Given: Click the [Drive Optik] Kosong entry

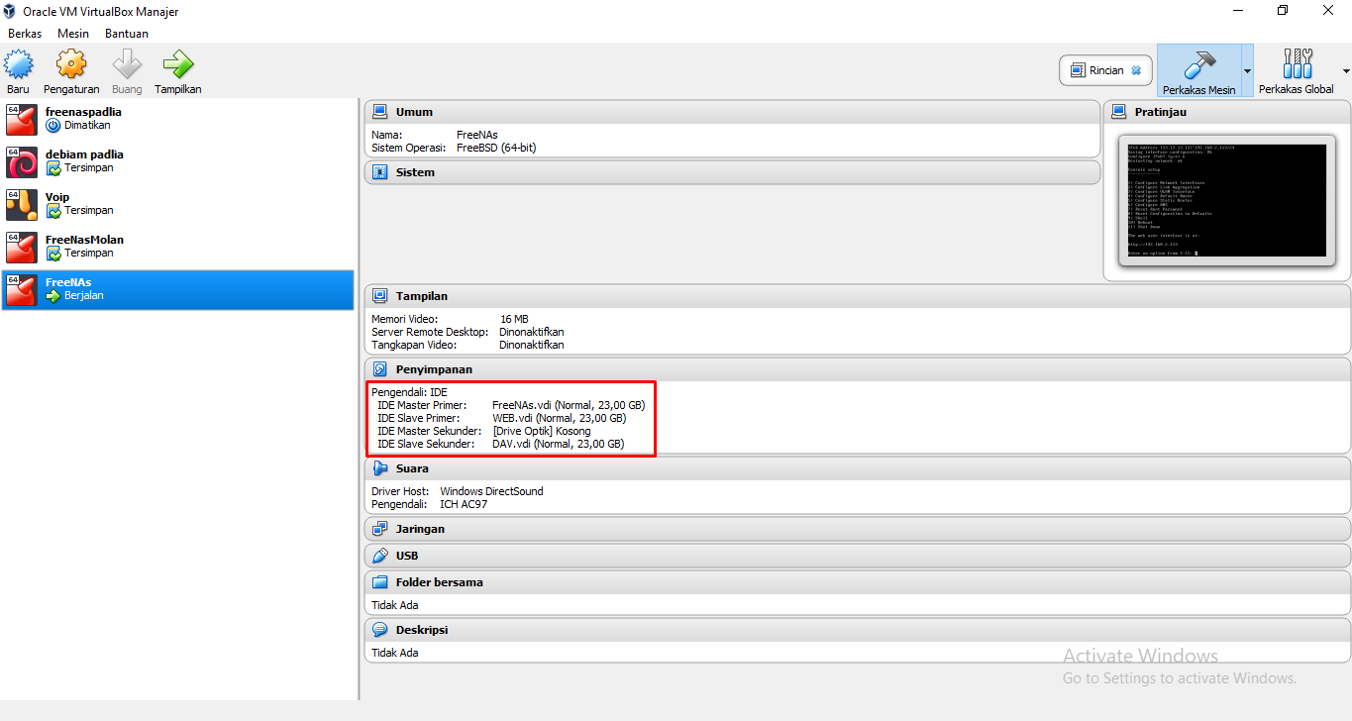Looking at the screenshot, I should (x=542, y=431).
